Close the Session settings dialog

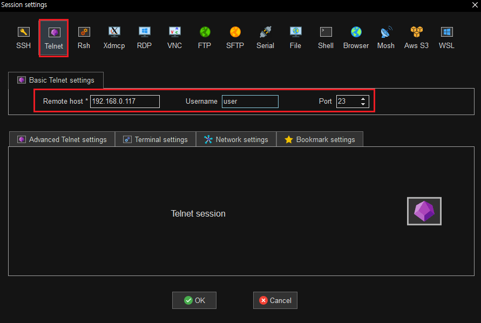[x=475, y=5]
